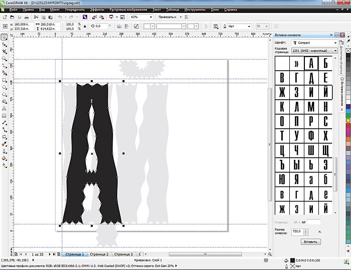Select the Rectangle tool
Image resolution: width=351 pixels, height=270 pixels.
click(x=4, y=80)
